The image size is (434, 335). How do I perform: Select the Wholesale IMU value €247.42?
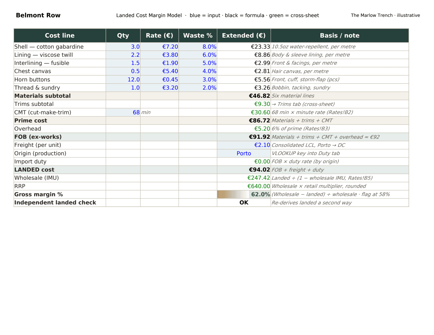click(x=244, y=178)
